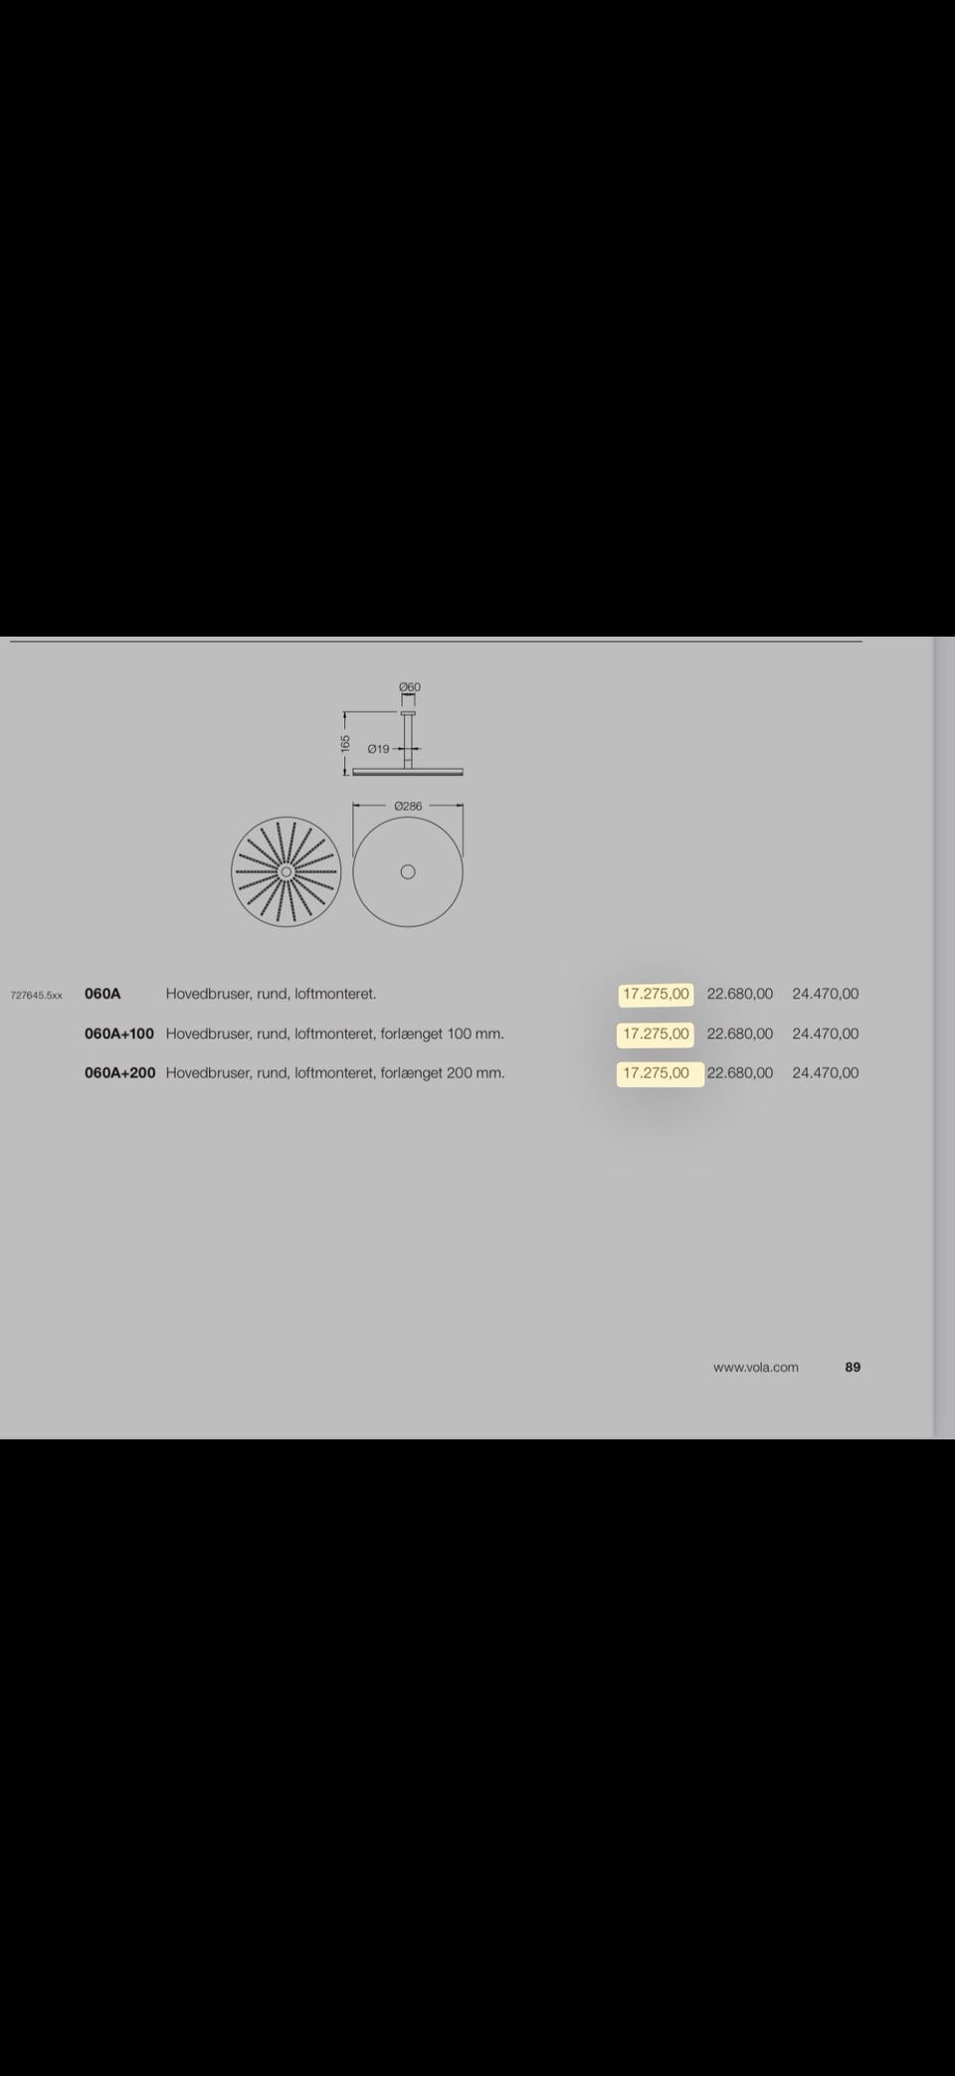Click the 165 height dimension label
The image size is (955, 2076).
click(345, 744)
